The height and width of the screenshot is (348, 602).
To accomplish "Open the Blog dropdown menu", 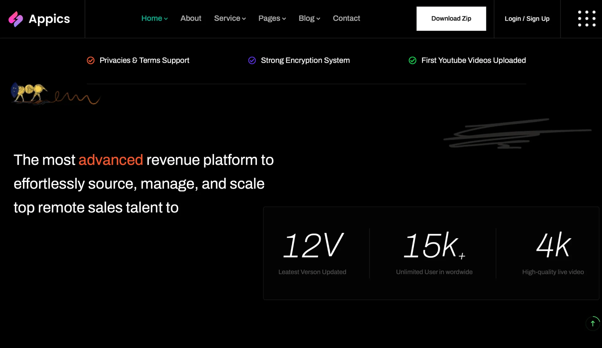I will coord(309,18).
